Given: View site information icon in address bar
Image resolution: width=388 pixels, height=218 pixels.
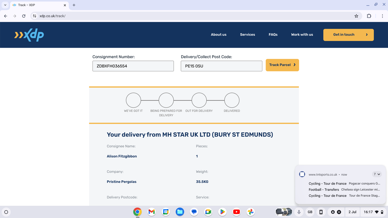Looking at the screenshot, I should click(x=34, y=16).
